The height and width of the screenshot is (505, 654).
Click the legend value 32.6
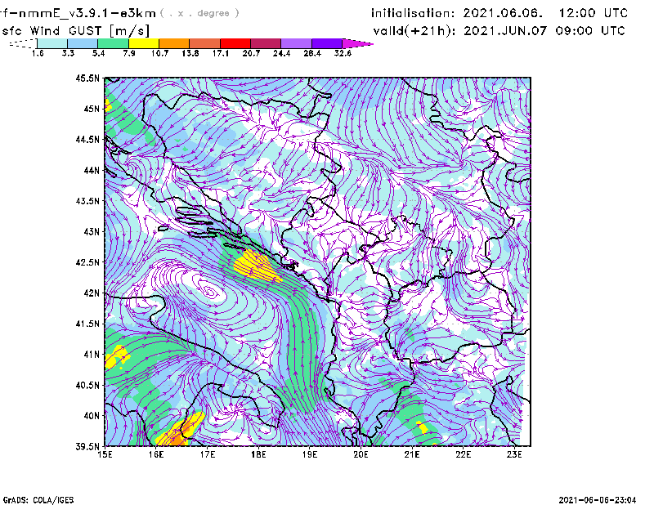click(343, 53)
